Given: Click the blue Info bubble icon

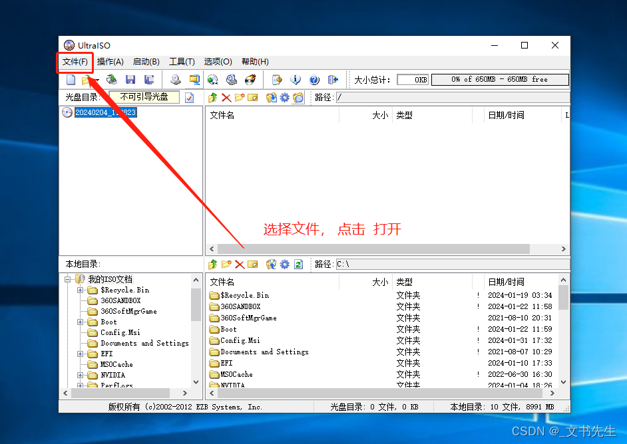Looking at the screenshot, I should pos(296,80).
